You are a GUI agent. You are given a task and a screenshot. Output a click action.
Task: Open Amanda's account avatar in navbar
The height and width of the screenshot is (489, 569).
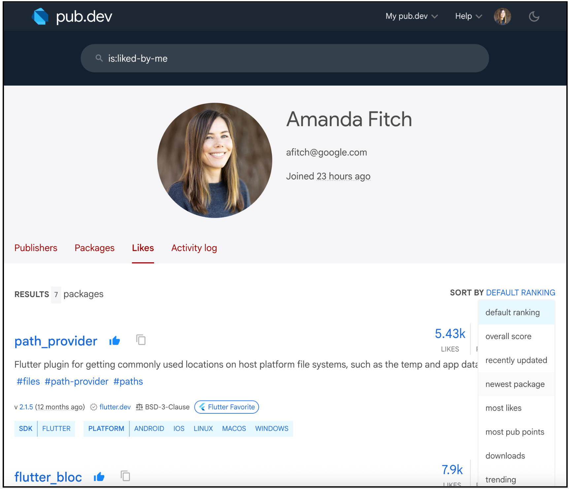[502, 16]
